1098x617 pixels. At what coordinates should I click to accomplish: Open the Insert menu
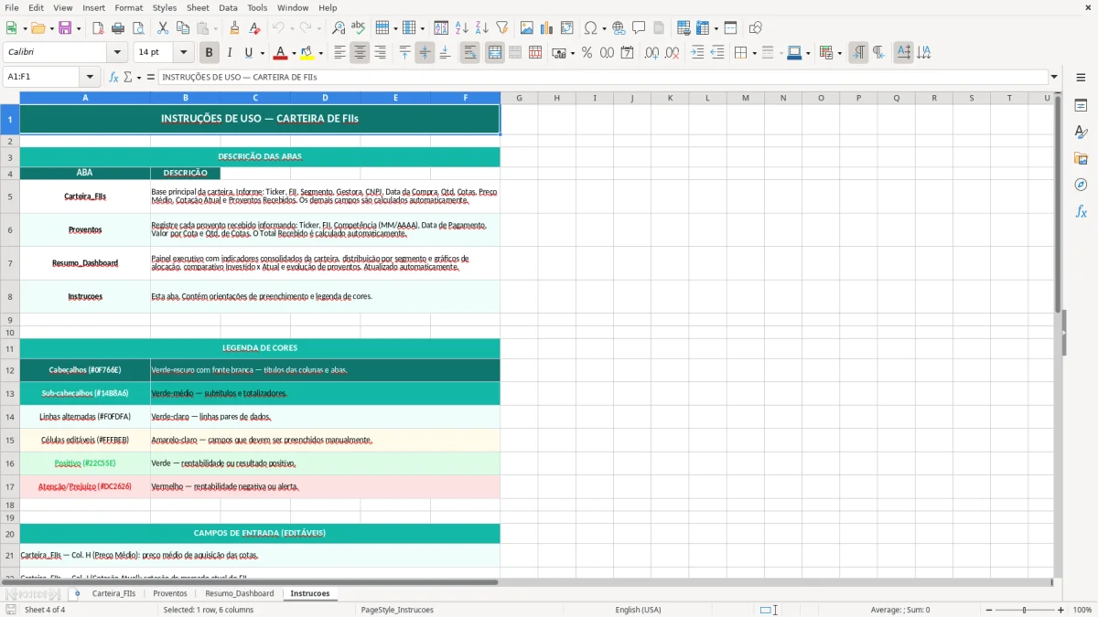coord(93,7)
